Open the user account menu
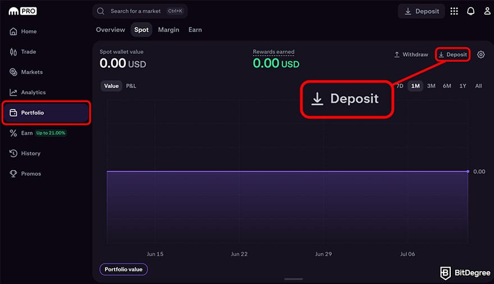Viewport: 494px width, 284px height. tap(487, 11)
